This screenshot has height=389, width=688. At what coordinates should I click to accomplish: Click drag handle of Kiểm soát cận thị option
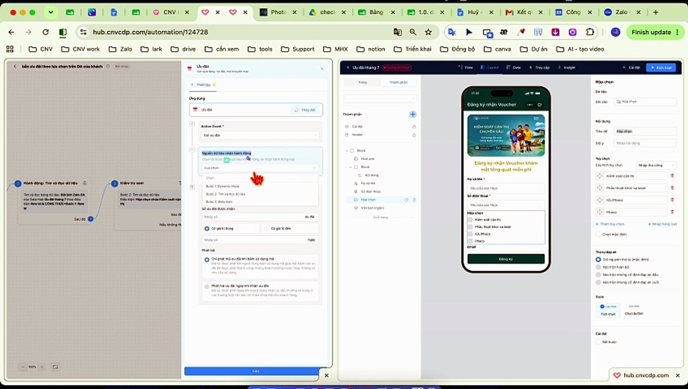pyautogui.click(x=599, y=176)
